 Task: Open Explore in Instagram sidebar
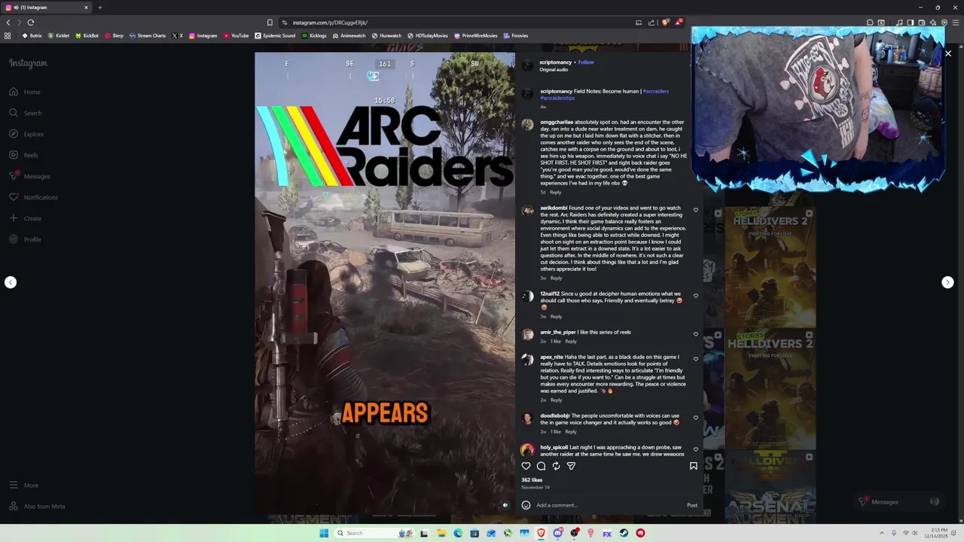[x=26, y=134]
